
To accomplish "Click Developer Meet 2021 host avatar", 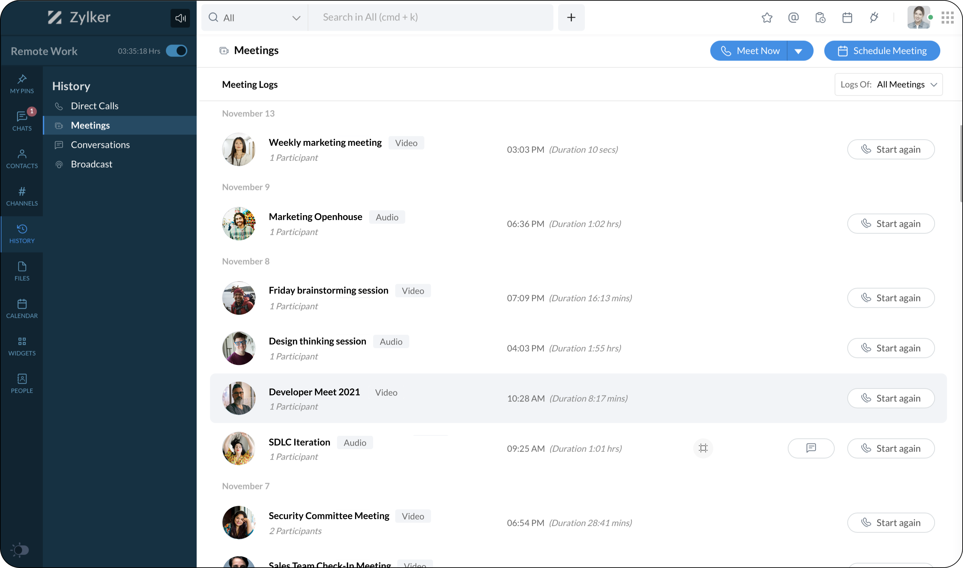I will [239, 398].
